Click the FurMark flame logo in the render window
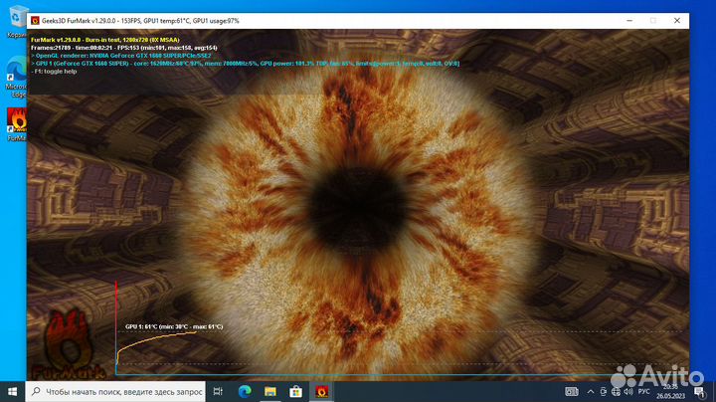The height and width of the screenshot is (402, 716). 69,345
